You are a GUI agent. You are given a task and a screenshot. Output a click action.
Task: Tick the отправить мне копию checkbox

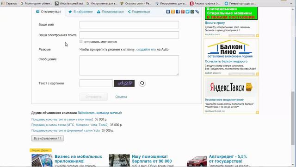81,41
